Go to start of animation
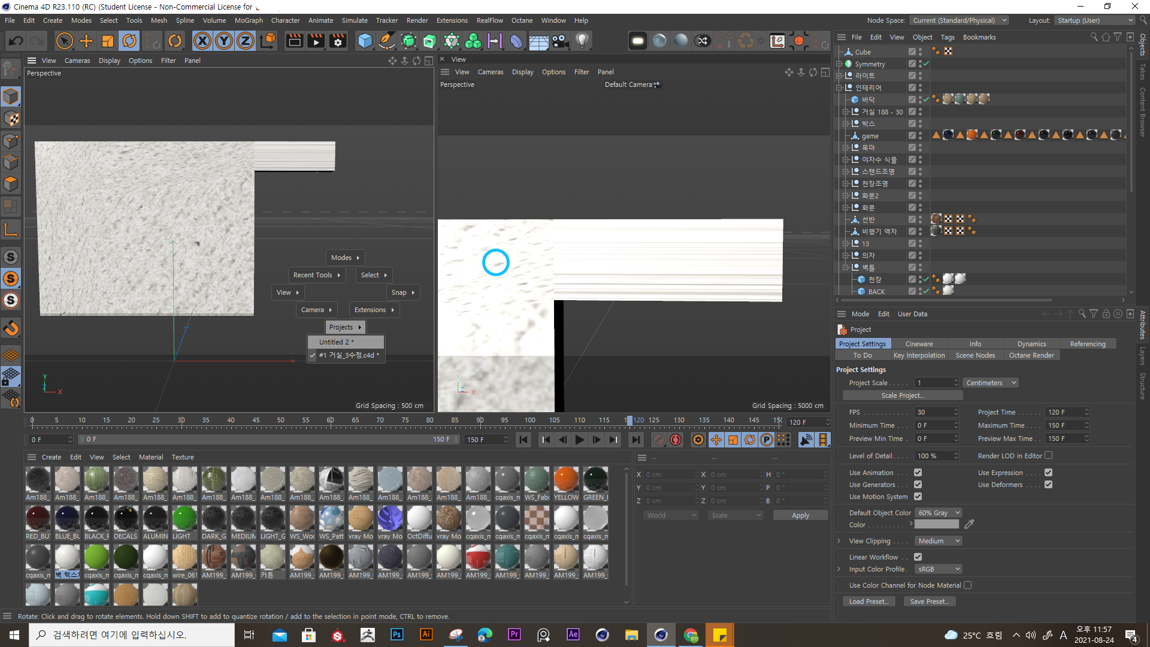This screenshot has width=1150, height=647. 523,440
